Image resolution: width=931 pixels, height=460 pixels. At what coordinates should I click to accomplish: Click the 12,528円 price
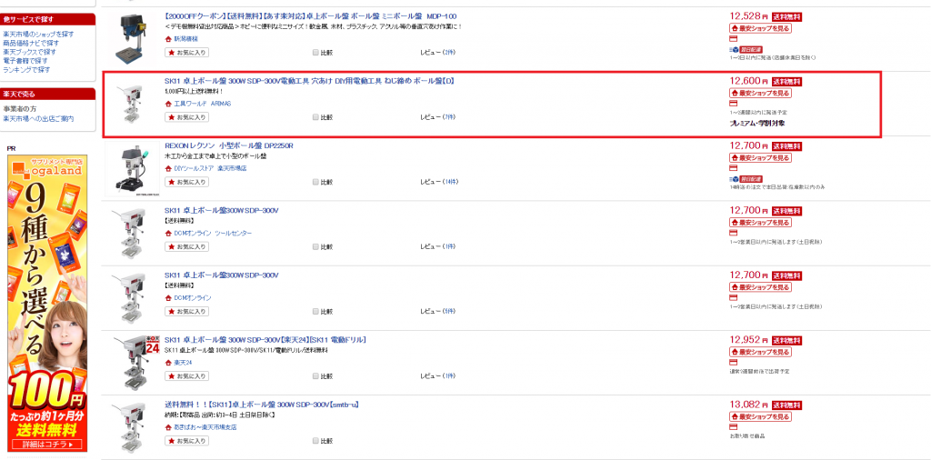tap(749, 16)
